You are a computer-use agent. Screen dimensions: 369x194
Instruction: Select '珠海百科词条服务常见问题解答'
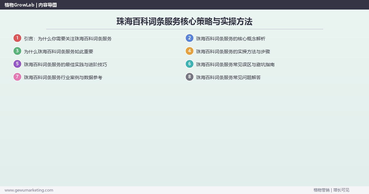click(x=228, y=78)
